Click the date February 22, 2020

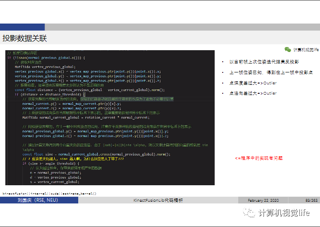(263, 200)
